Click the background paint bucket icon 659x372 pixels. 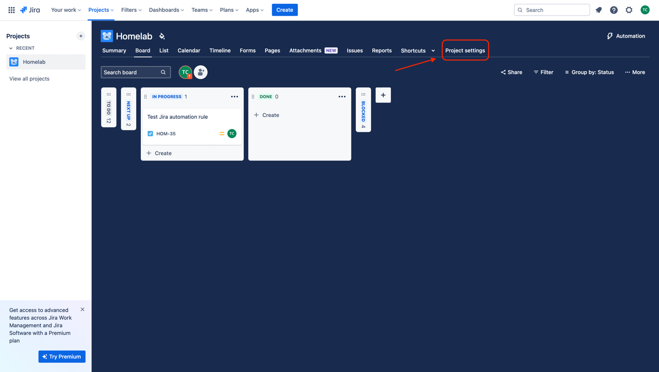coord(162,36)
